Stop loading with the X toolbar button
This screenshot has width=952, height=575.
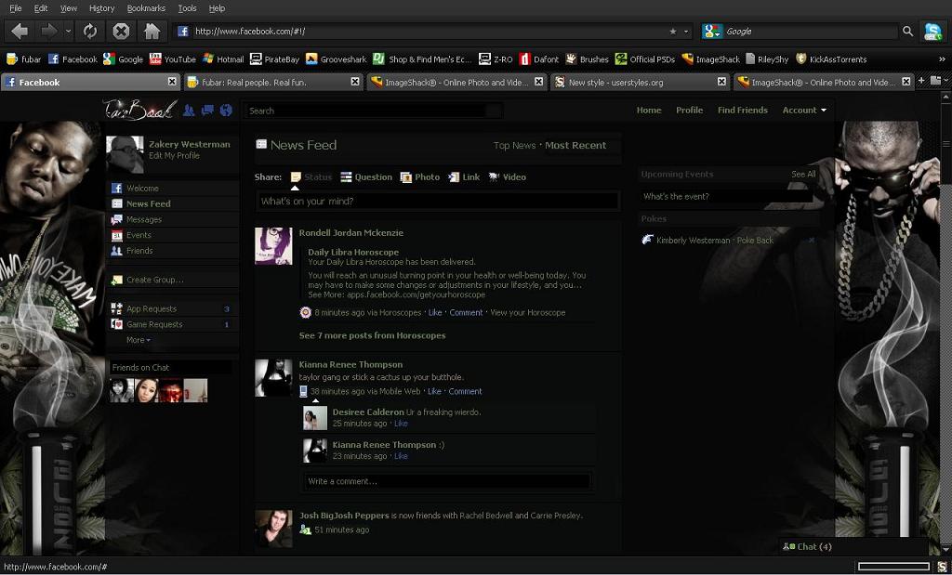pos(122,31)
